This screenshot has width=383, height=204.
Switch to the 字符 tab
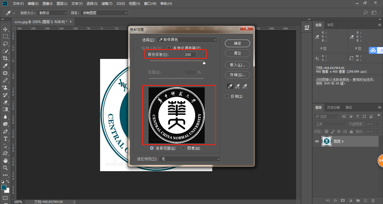point(330,25)
